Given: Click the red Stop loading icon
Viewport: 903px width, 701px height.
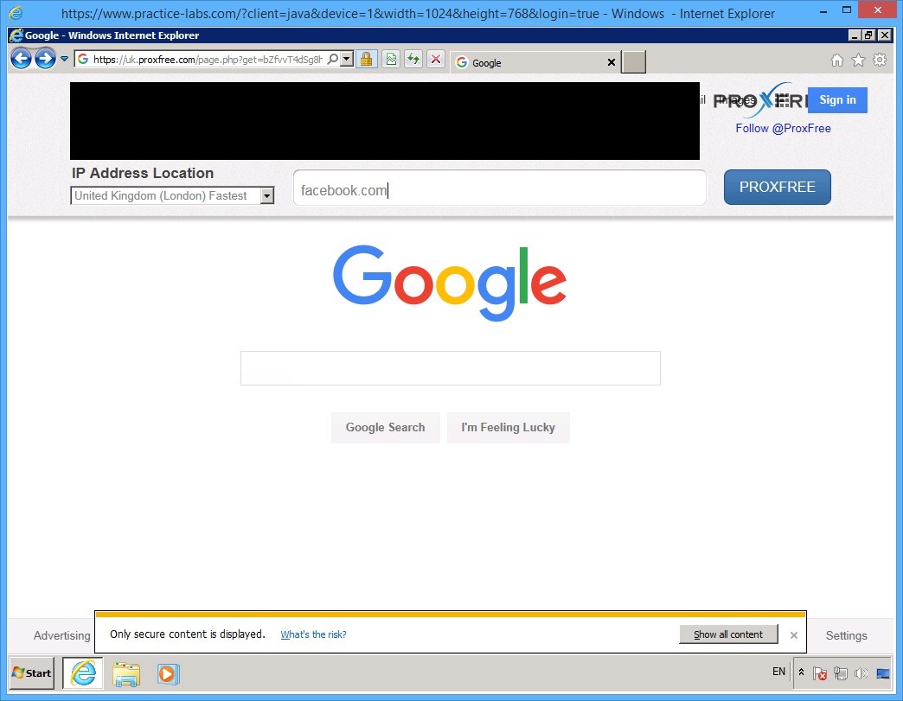Looking at the screenshot, I should [x=435, y=58].
